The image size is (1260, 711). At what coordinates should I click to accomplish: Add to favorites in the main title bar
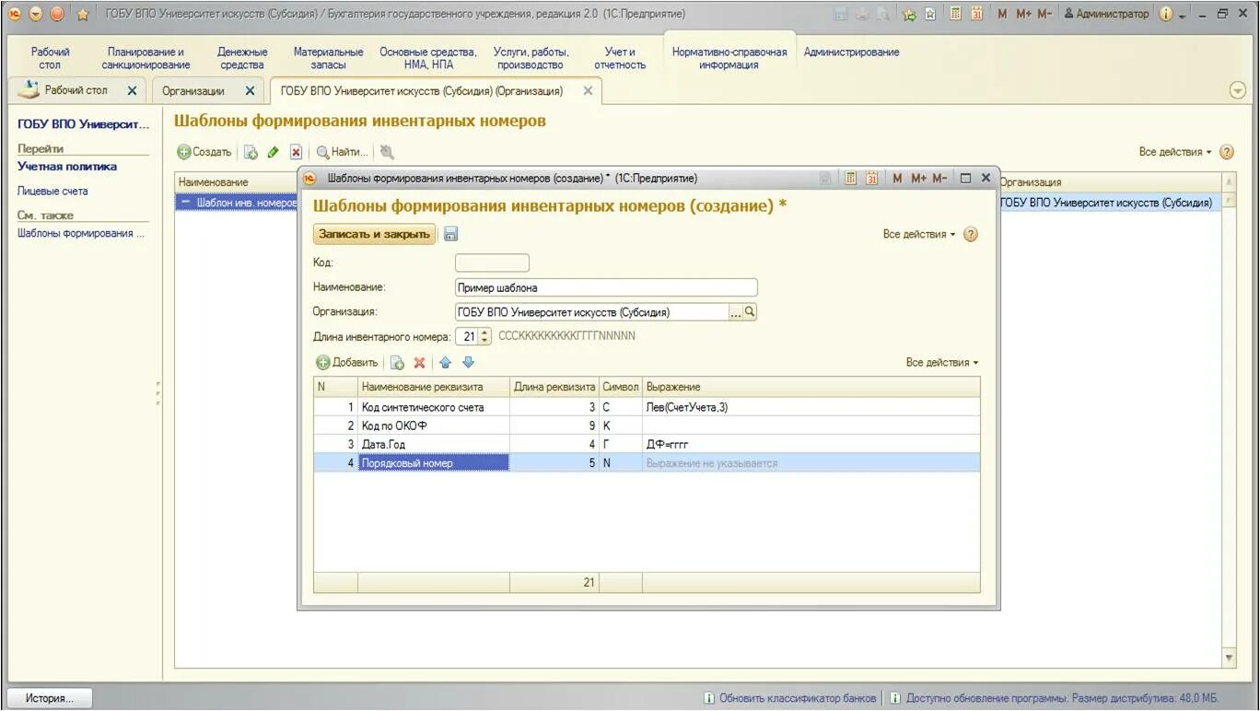click(x=909, y=14)
